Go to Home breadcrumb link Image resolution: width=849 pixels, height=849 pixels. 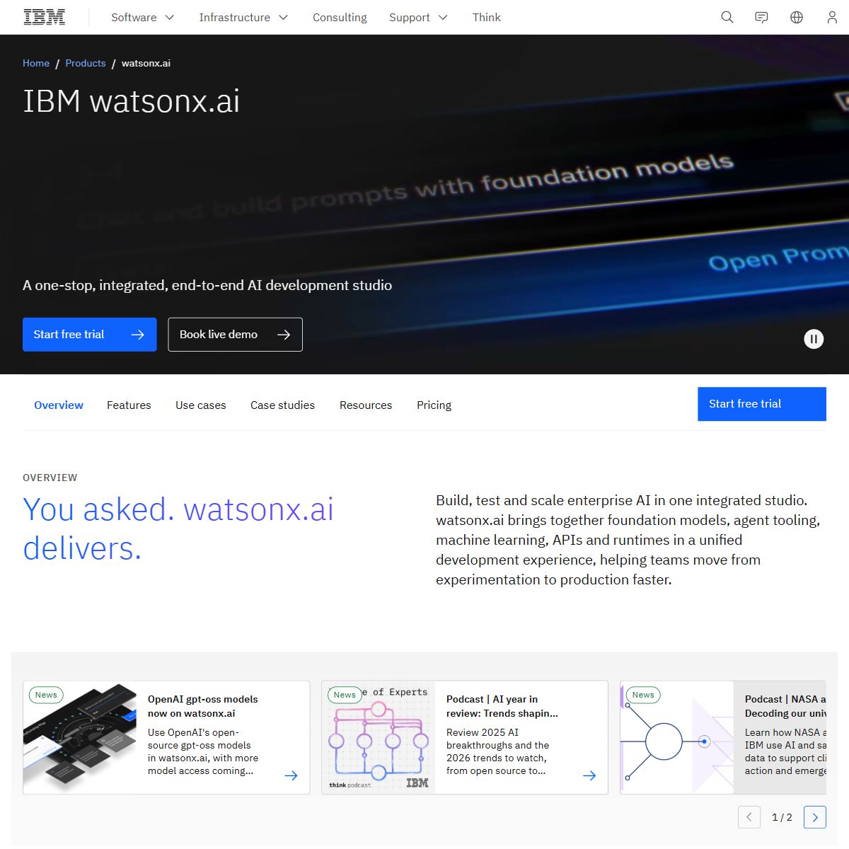[36, 63]
